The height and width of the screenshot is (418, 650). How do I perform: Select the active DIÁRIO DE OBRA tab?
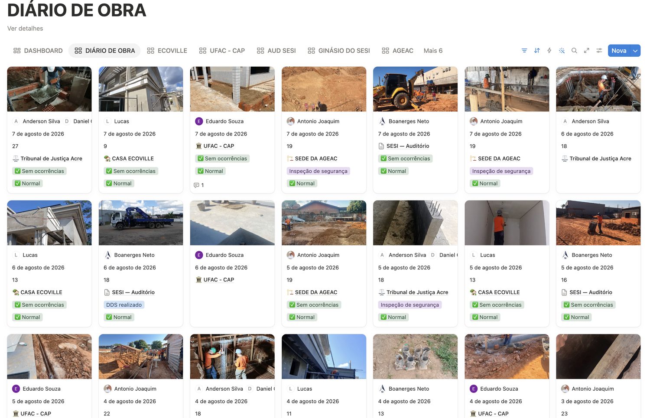(x=104, y=51)
